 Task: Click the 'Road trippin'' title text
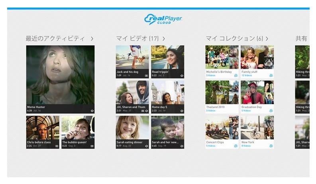click(161, 72)
